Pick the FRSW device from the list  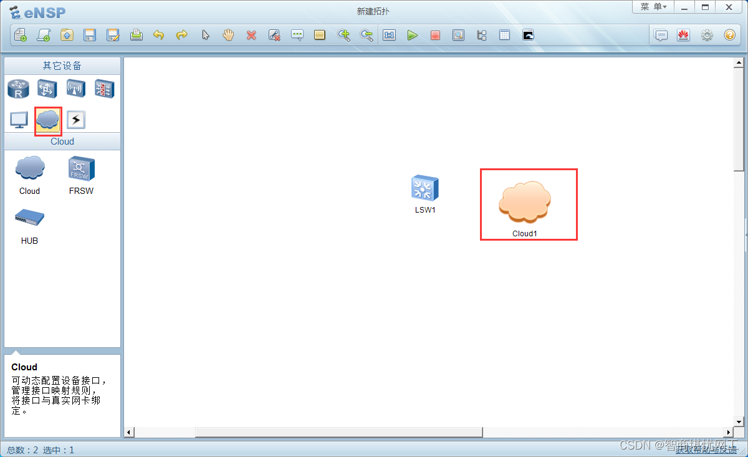[x=81, y=176]
